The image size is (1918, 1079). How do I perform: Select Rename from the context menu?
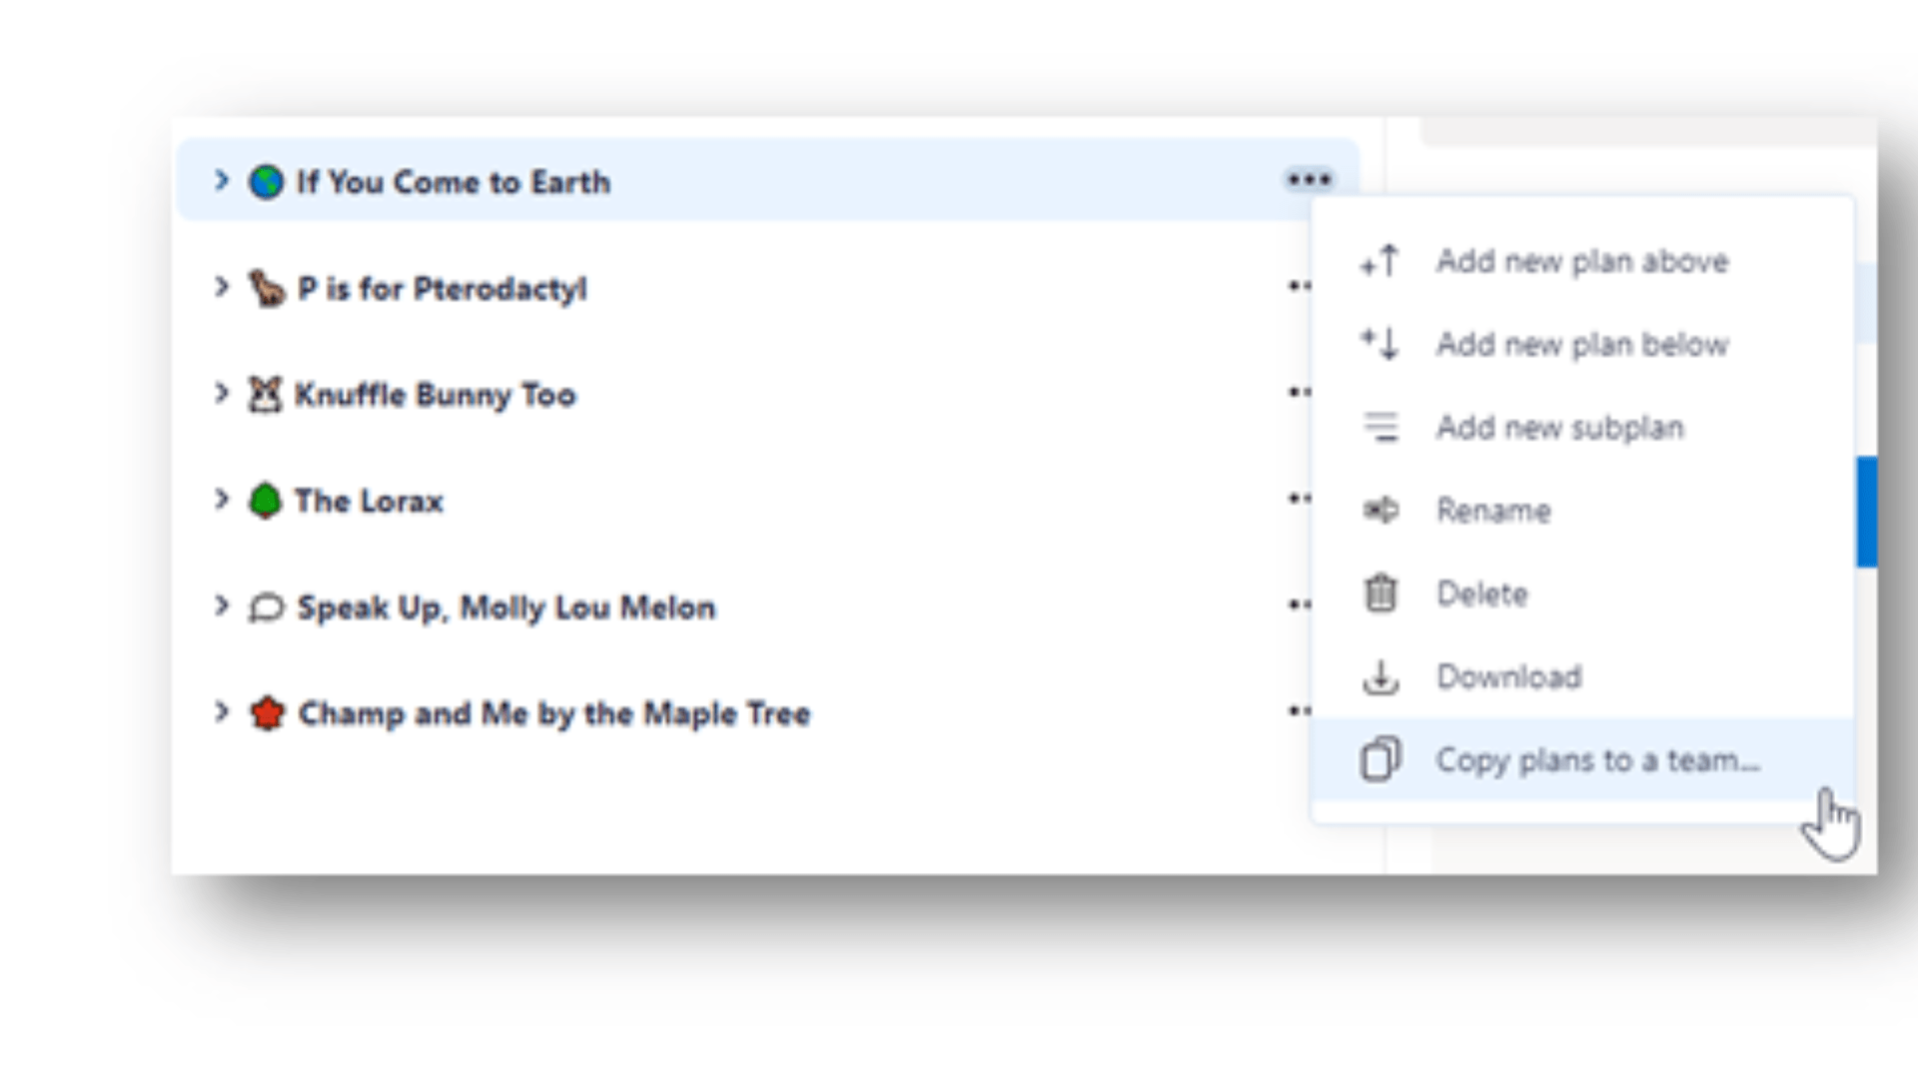pyautogui.click(x=1493, y=511)
